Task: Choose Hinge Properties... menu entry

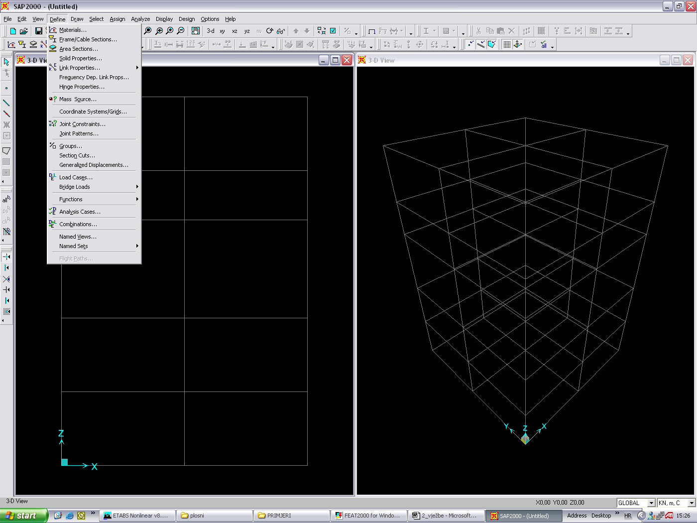Action: pos(94,87)
